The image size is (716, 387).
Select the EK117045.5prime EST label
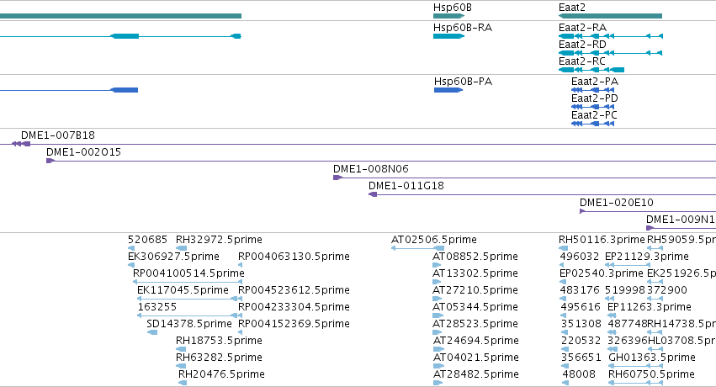point(183,289)
